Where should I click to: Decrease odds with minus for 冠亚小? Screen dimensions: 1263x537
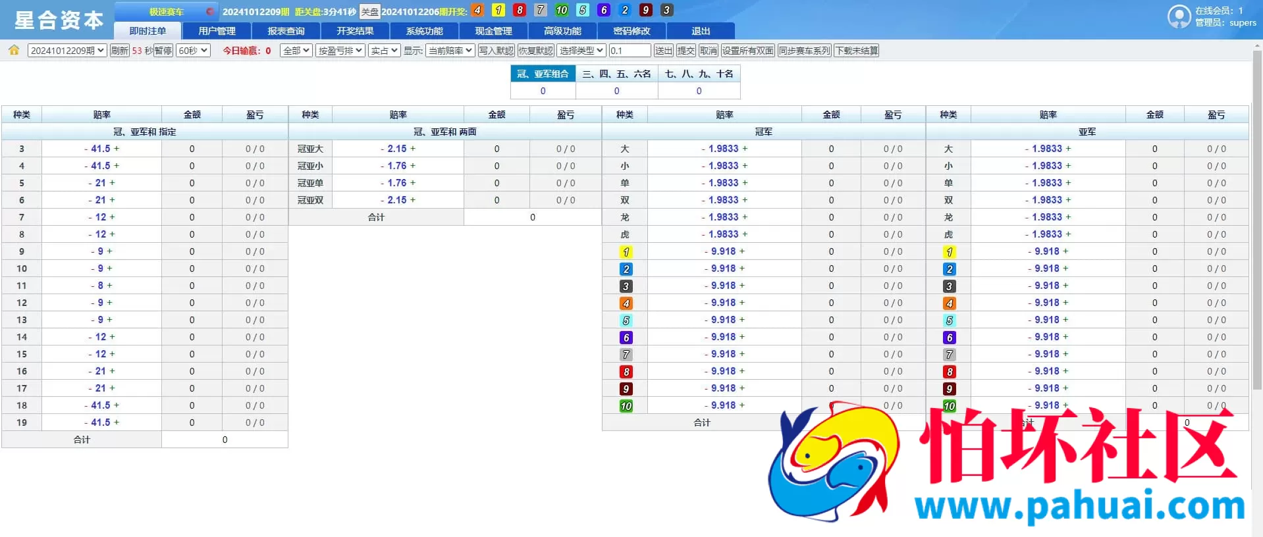[383, 166]
